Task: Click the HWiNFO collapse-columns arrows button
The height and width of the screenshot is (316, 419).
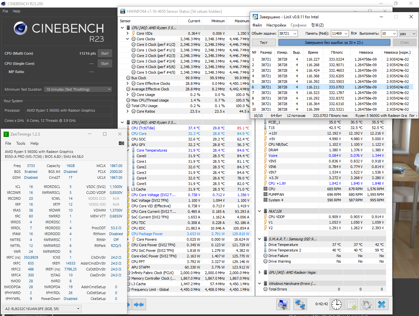Action: point(139,305)
